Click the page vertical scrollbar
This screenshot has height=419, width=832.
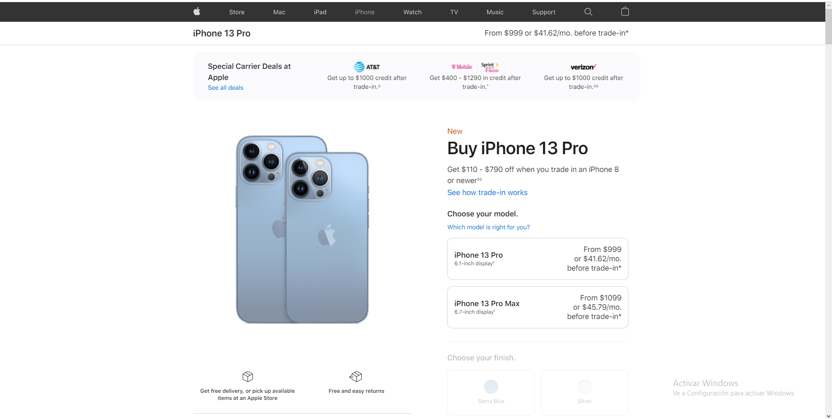coord(828,210)
